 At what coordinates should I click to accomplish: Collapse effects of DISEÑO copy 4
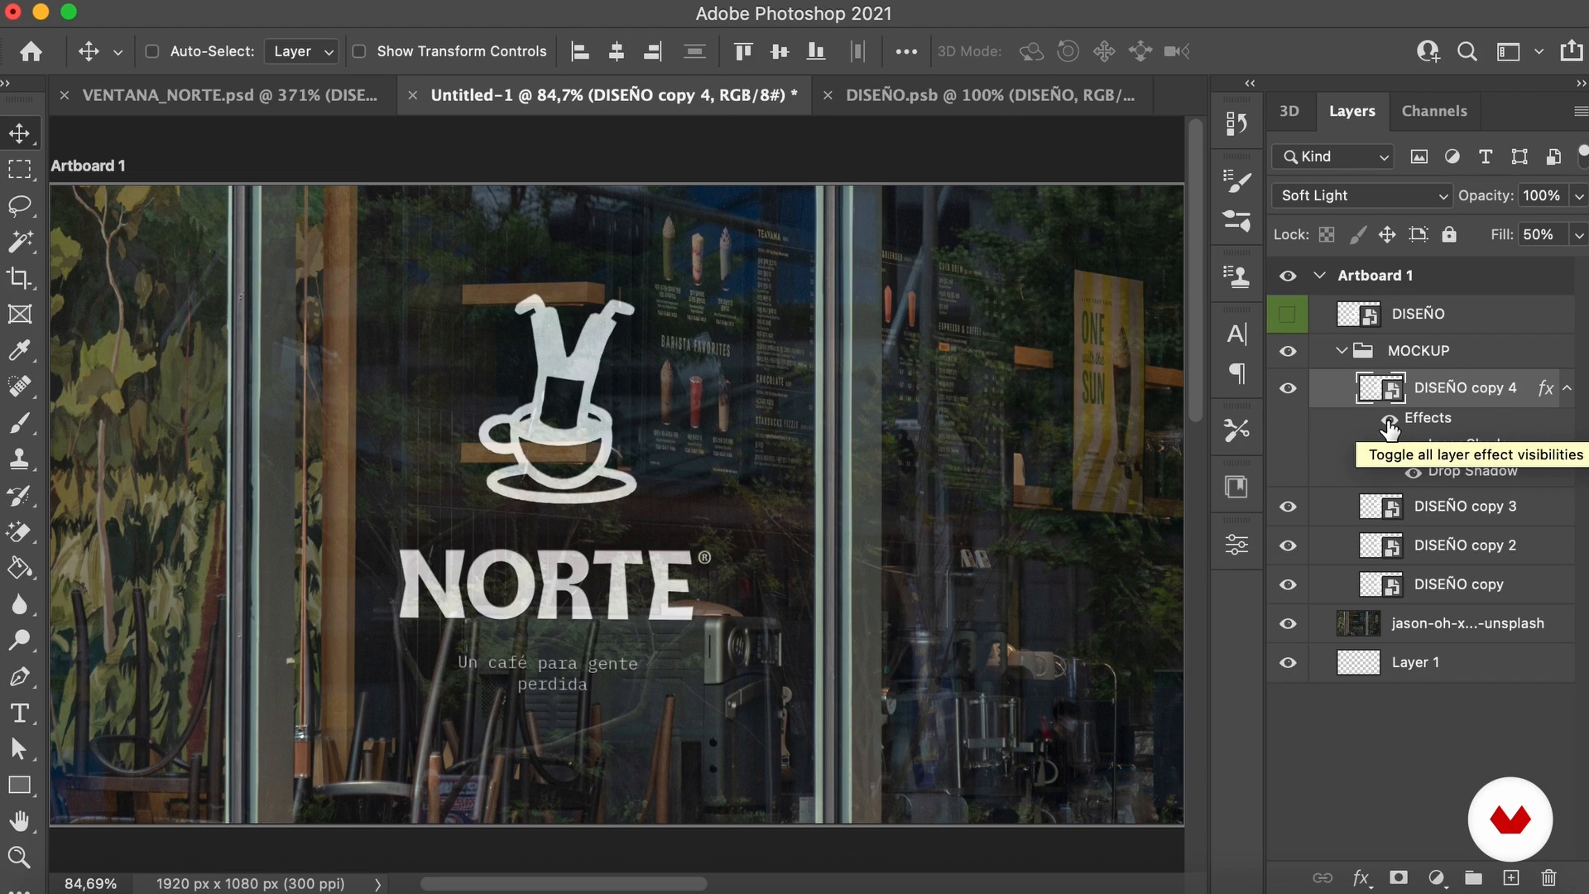pos(1567,387)
